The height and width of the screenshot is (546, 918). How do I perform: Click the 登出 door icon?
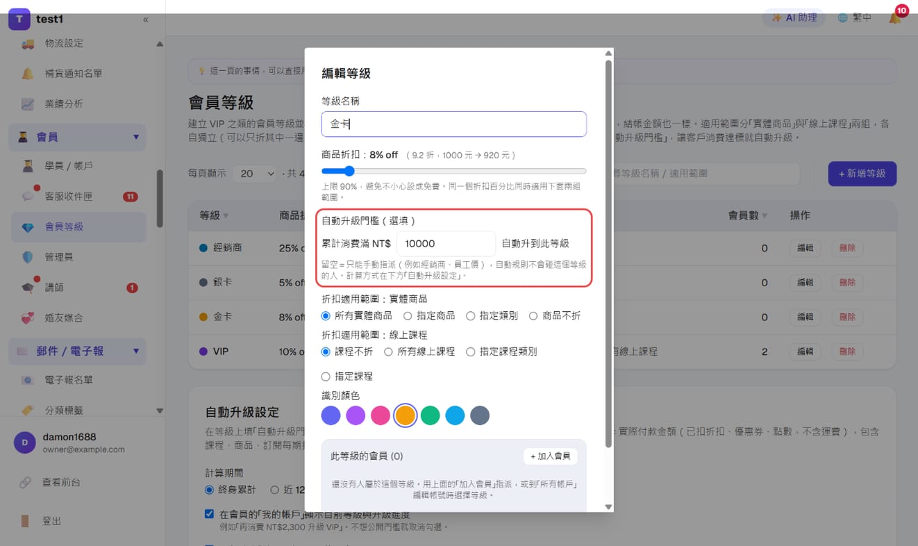click(x=25, y=521)
